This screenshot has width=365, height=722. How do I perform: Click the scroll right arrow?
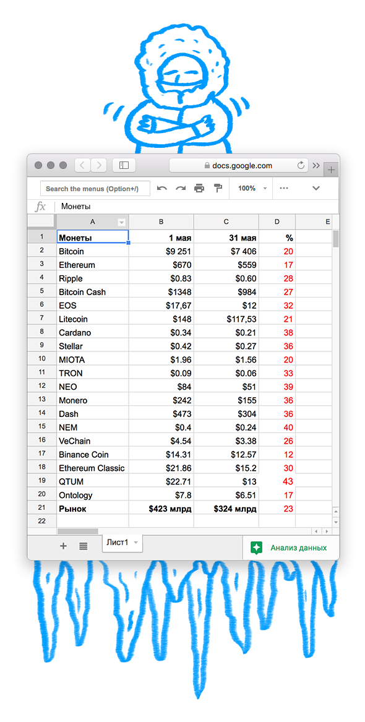pos(327,531)
